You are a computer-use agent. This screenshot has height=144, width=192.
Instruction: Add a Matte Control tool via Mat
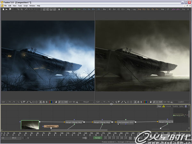(163, 9)
